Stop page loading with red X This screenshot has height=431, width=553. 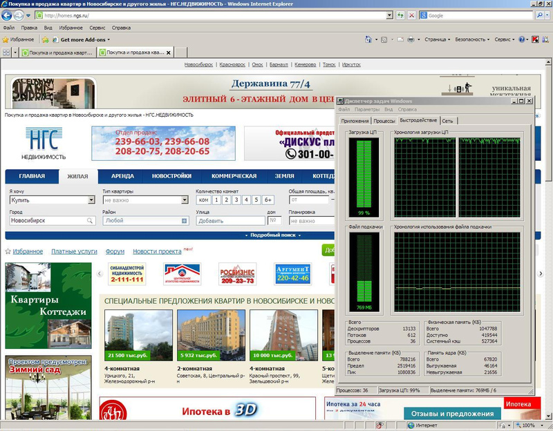[411, 15]
